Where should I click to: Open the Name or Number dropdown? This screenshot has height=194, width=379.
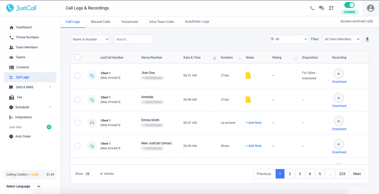coord(90,39)
